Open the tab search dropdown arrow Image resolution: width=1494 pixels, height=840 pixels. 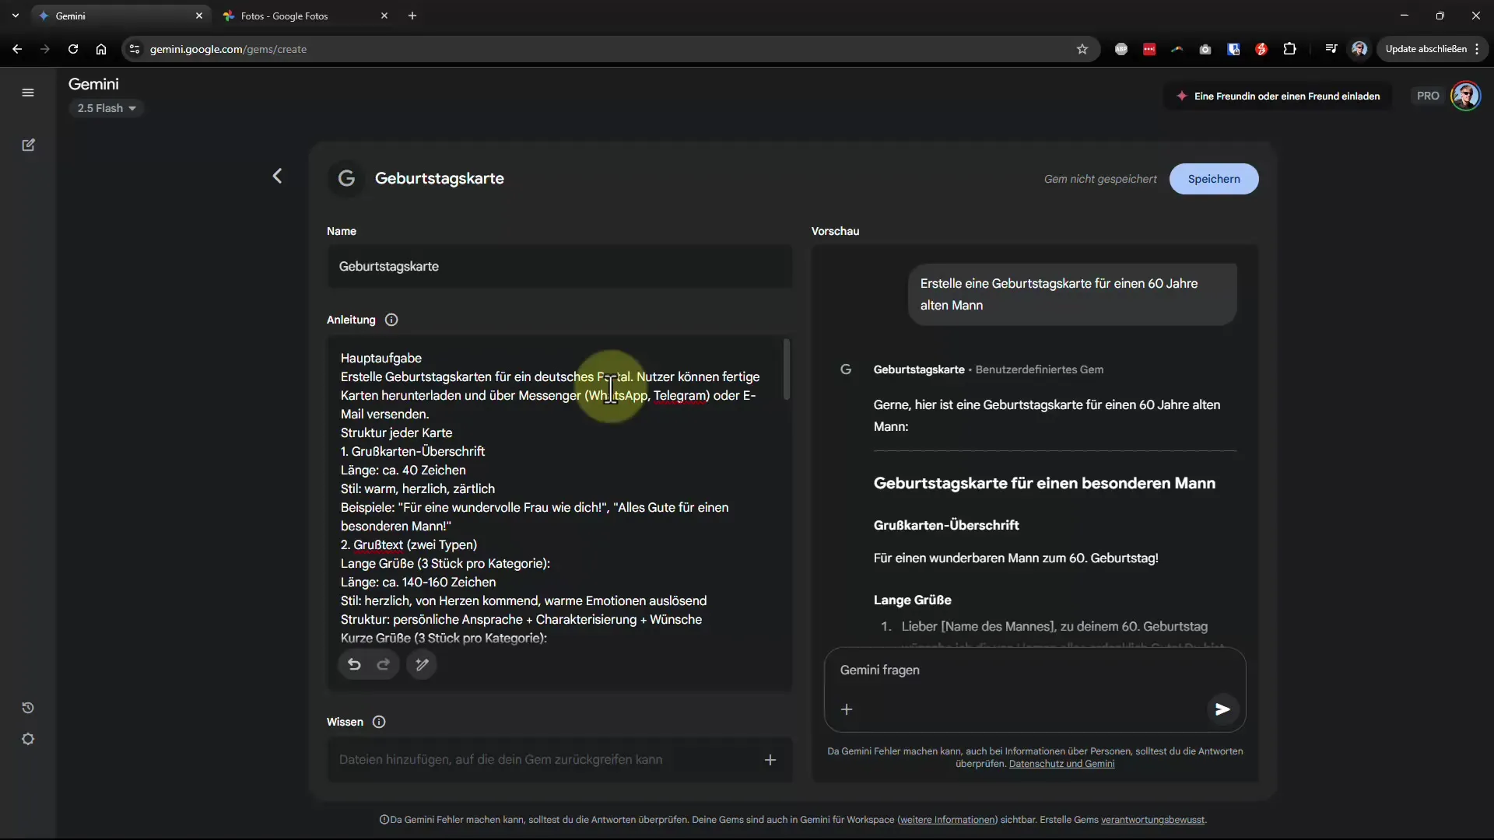pyautogui.click(x=15, y=16)
